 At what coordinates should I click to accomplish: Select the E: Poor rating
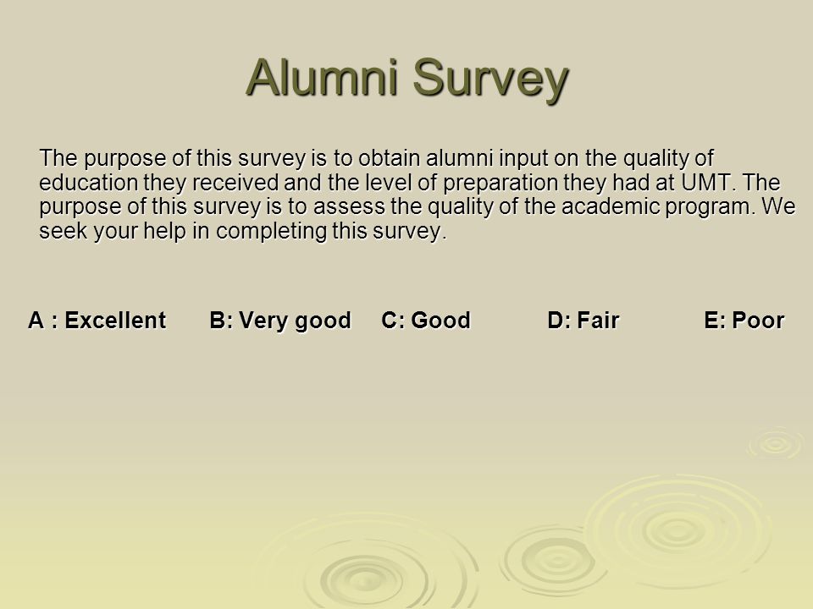tap(744, 320)
